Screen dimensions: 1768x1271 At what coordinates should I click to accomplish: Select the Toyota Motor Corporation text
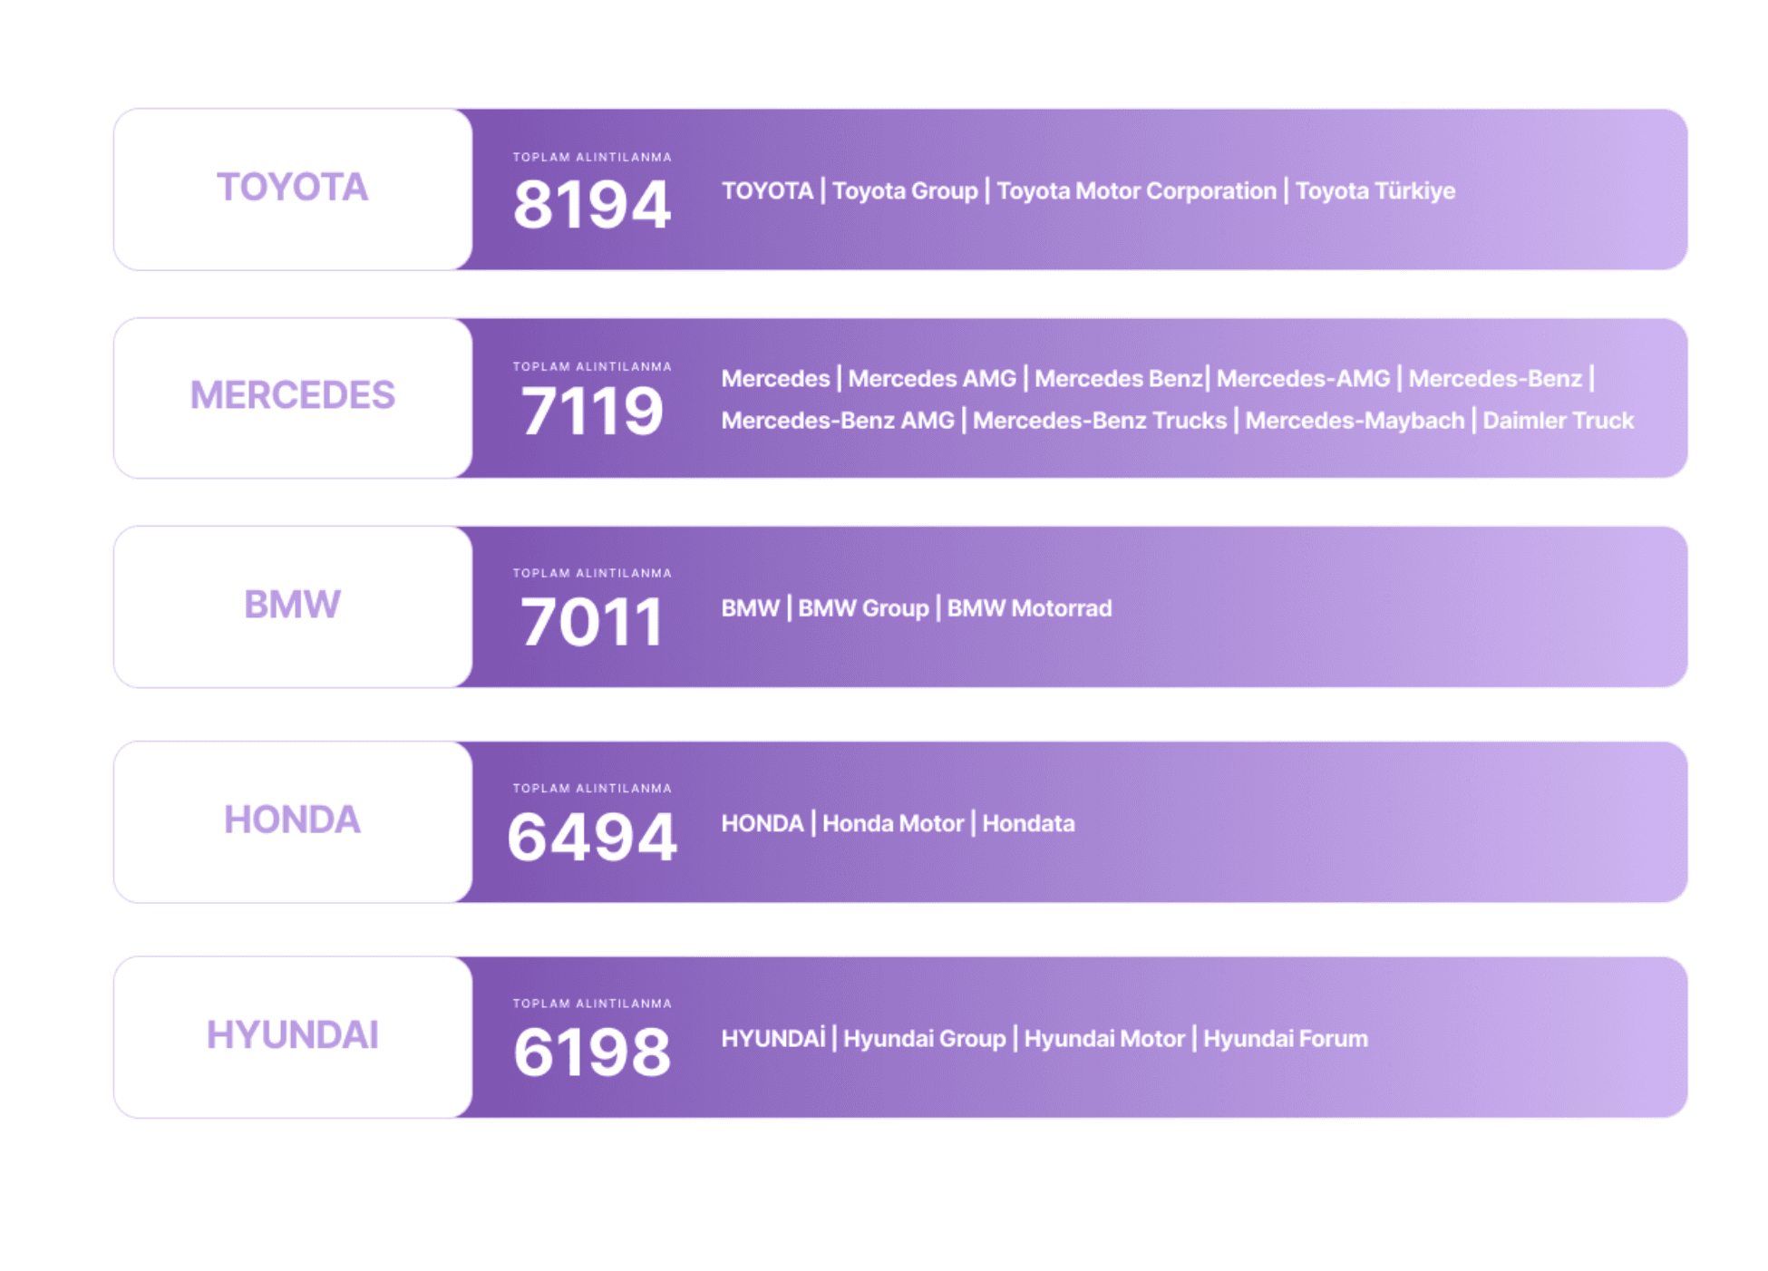pos(1136,191)
